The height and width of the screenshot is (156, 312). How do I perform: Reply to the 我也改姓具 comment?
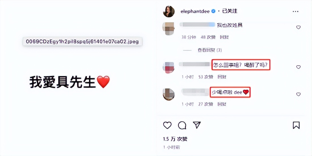click(224, 37)
